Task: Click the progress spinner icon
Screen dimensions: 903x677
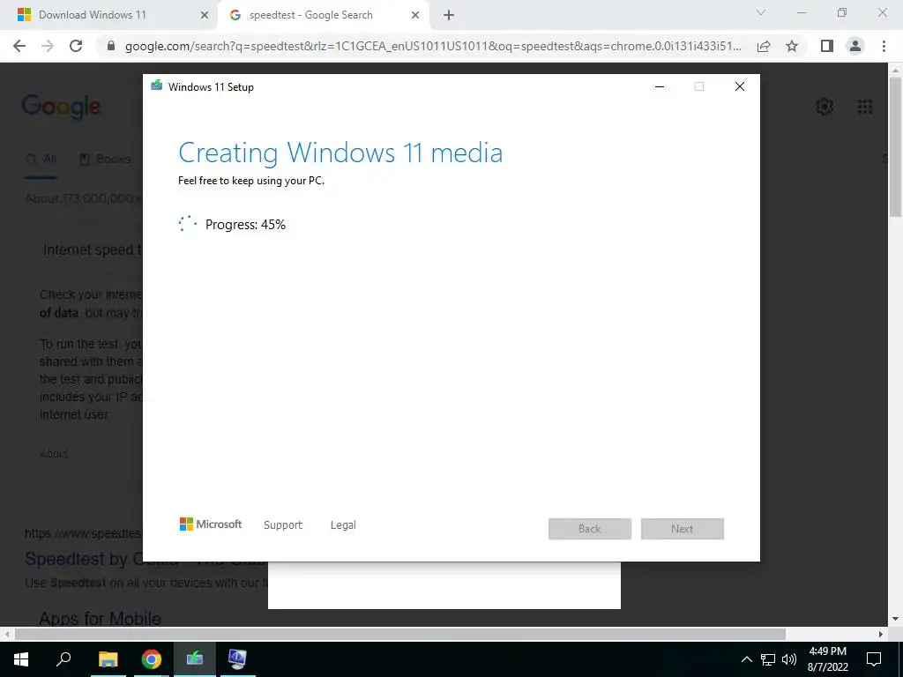Action: [188, 224]
